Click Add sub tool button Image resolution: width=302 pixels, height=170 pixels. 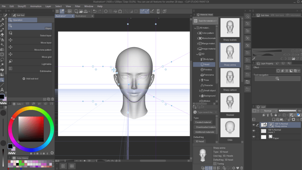(31, 79)
